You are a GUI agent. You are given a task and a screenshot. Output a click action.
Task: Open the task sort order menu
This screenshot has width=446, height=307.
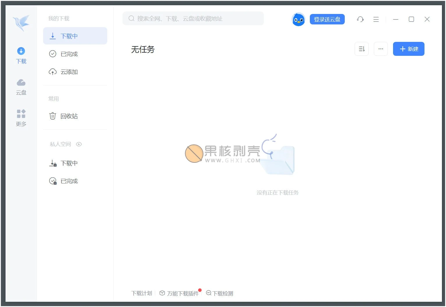(362, 49)
